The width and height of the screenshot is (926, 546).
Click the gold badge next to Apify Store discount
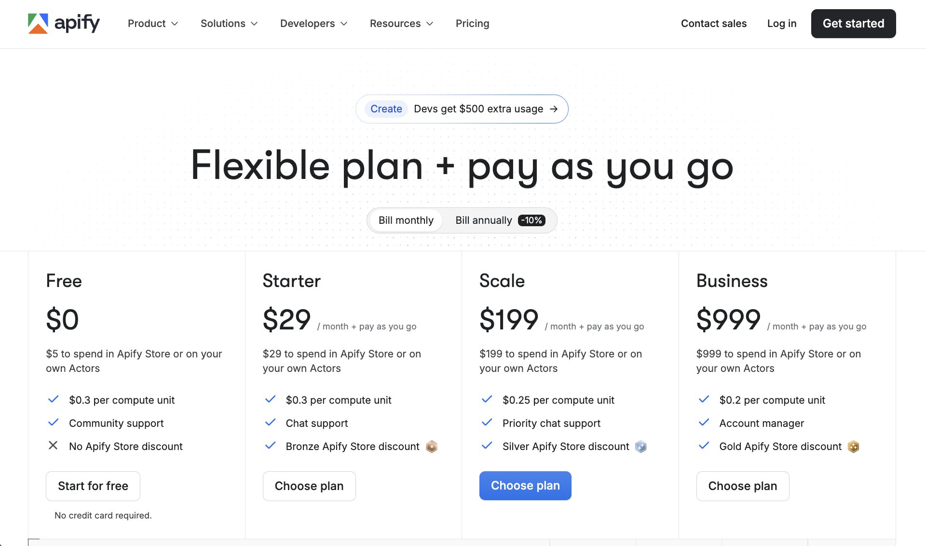(854, 447)
